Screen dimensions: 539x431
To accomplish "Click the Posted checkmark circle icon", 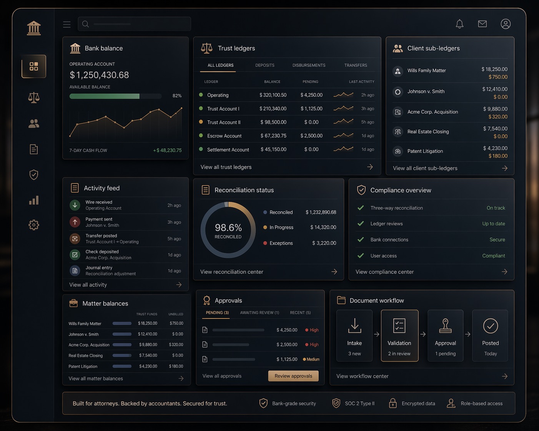I will [x=491, y=326].
